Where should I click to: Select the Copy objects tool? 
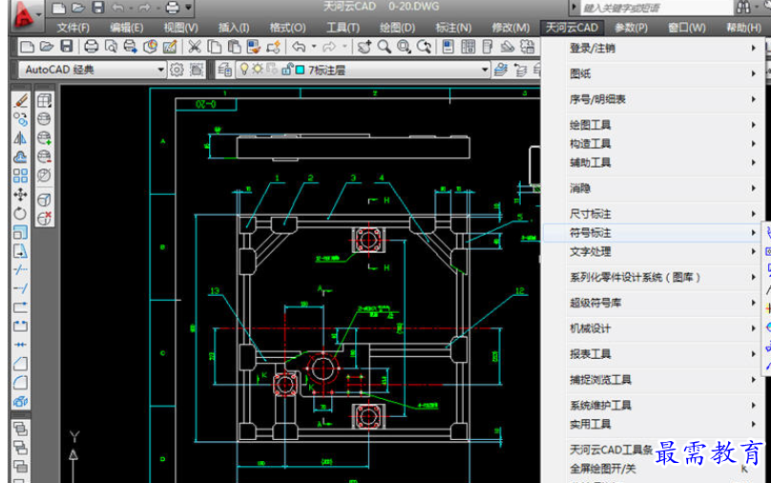coord(21,119)
